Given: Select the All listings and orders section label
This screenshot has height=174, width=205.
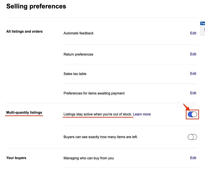Looking at the screenshot, I should point(24,32).
